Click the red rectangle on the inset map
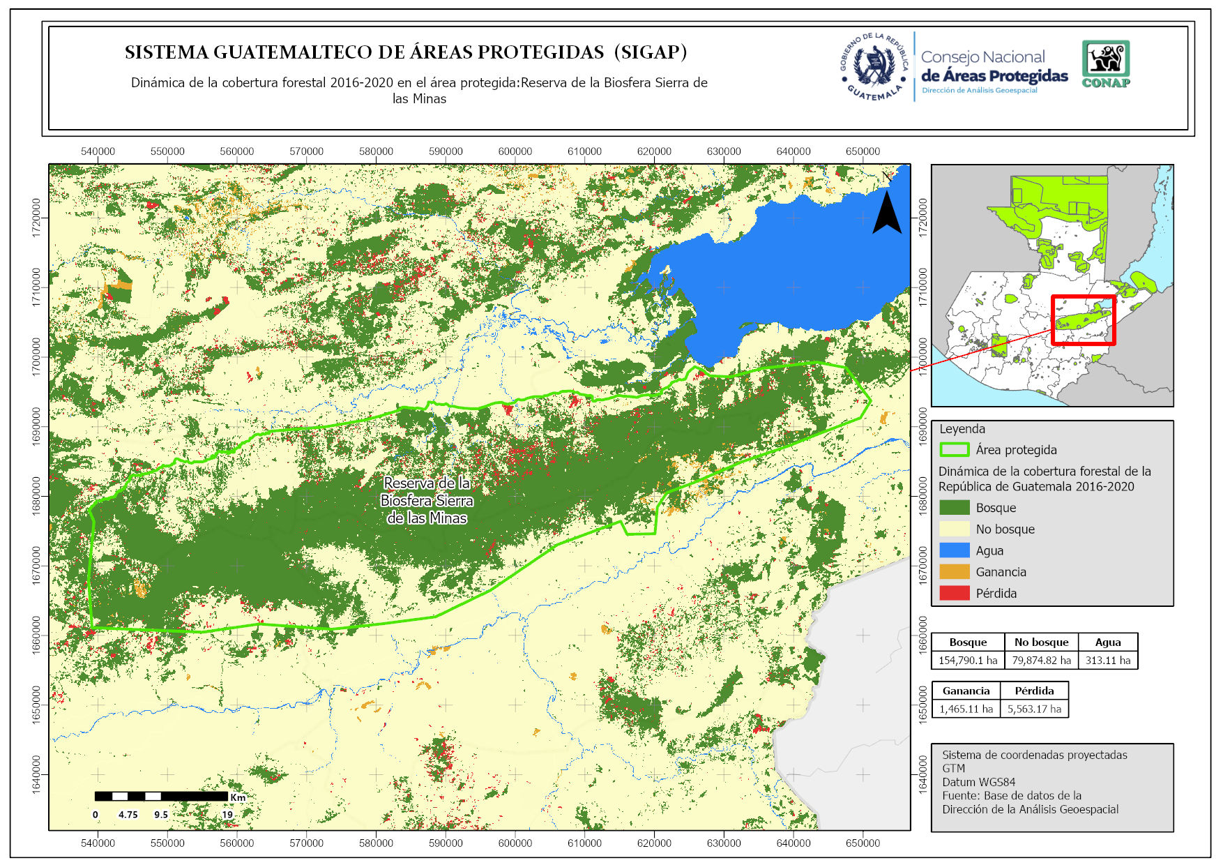Screen dimensions: 1223x865 tap(1083, 319)
